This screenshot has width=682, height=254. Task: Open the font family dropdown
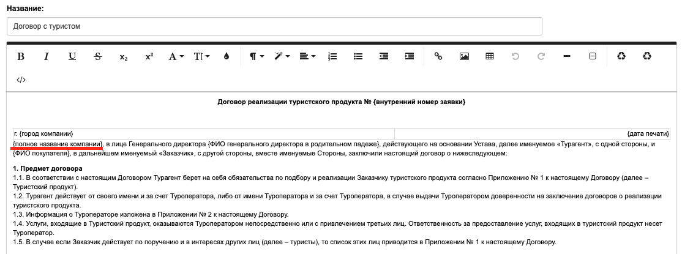tap(176, 56)
